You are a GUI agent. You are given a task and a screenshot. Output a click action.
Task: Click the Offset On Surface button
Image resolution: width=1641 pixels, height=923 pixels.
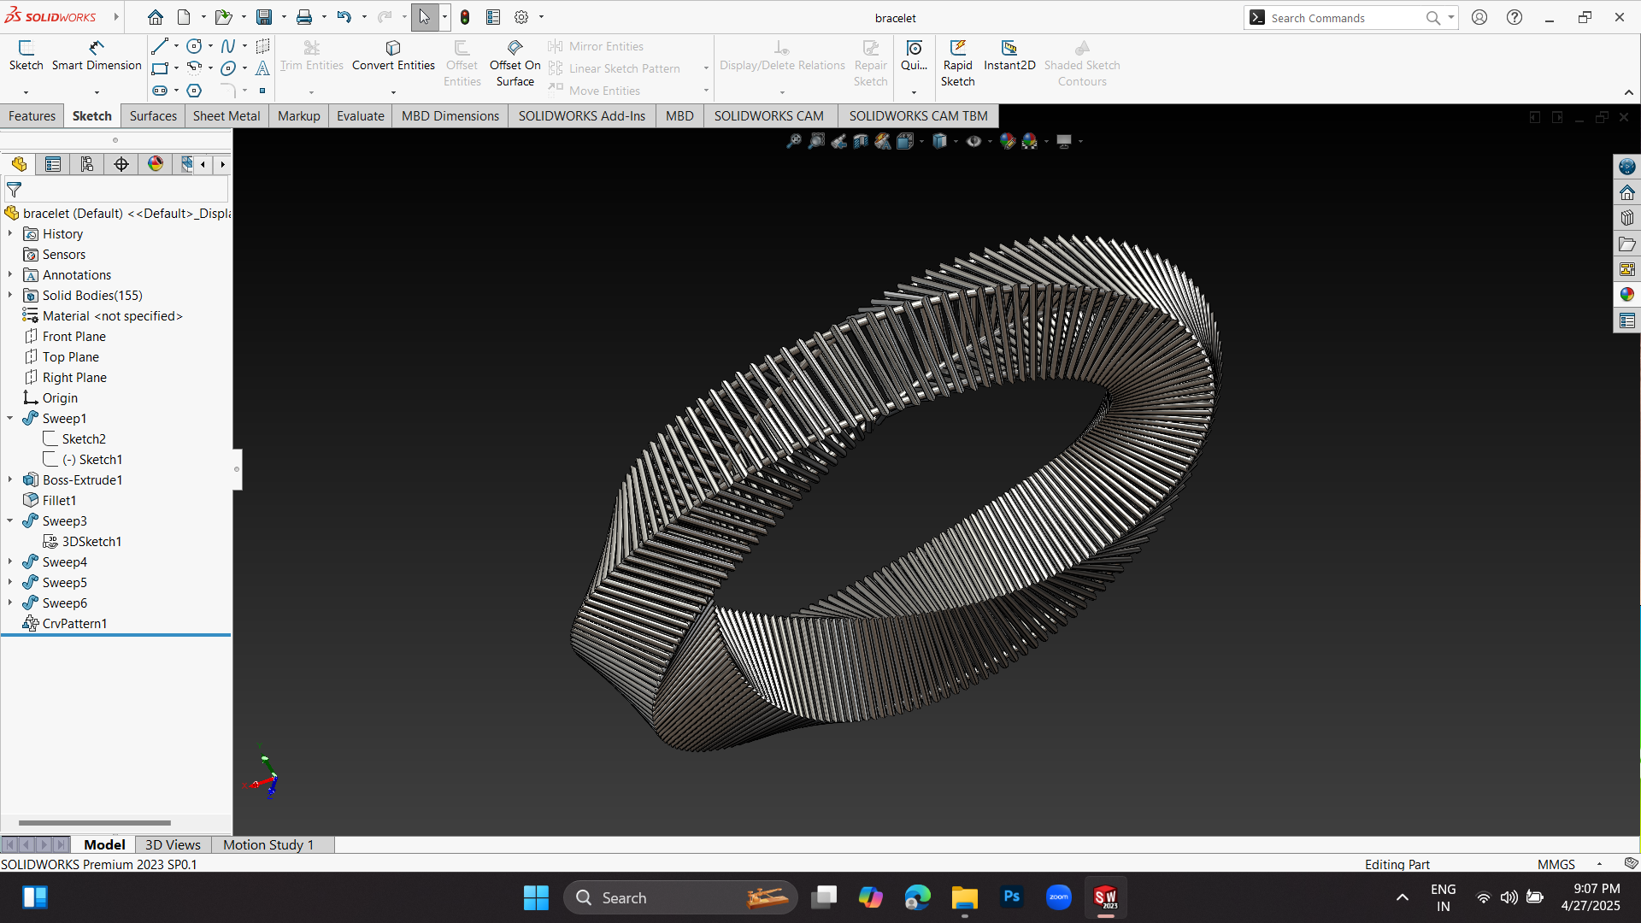515,63
